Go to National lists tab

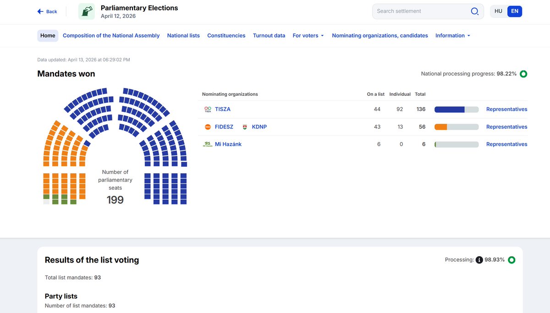tap(183, 36)
